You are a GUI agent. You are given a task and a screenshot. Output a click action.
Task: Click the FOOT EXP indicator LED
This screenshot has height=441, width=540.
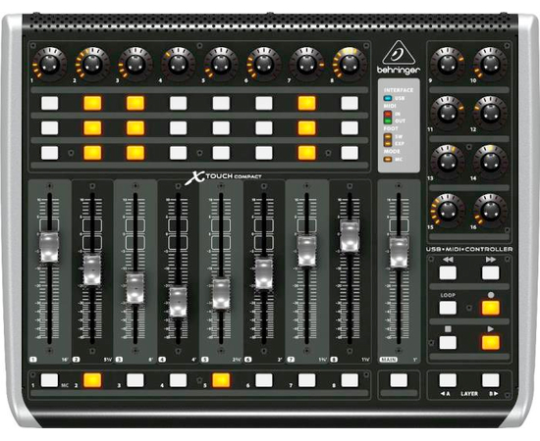pyautogui.click(x=388, y=143)
